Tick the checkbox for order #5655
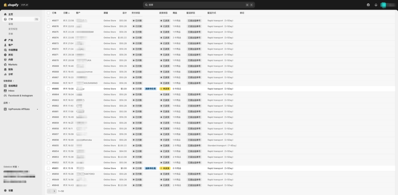 coord(49,146)
